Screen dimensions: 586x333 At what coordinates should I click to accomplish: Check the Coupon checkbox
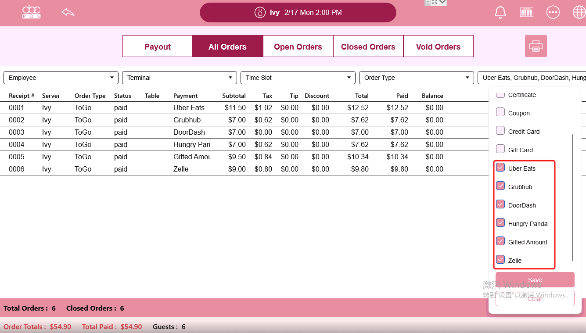pyautogui.click(x=500, y=112)
